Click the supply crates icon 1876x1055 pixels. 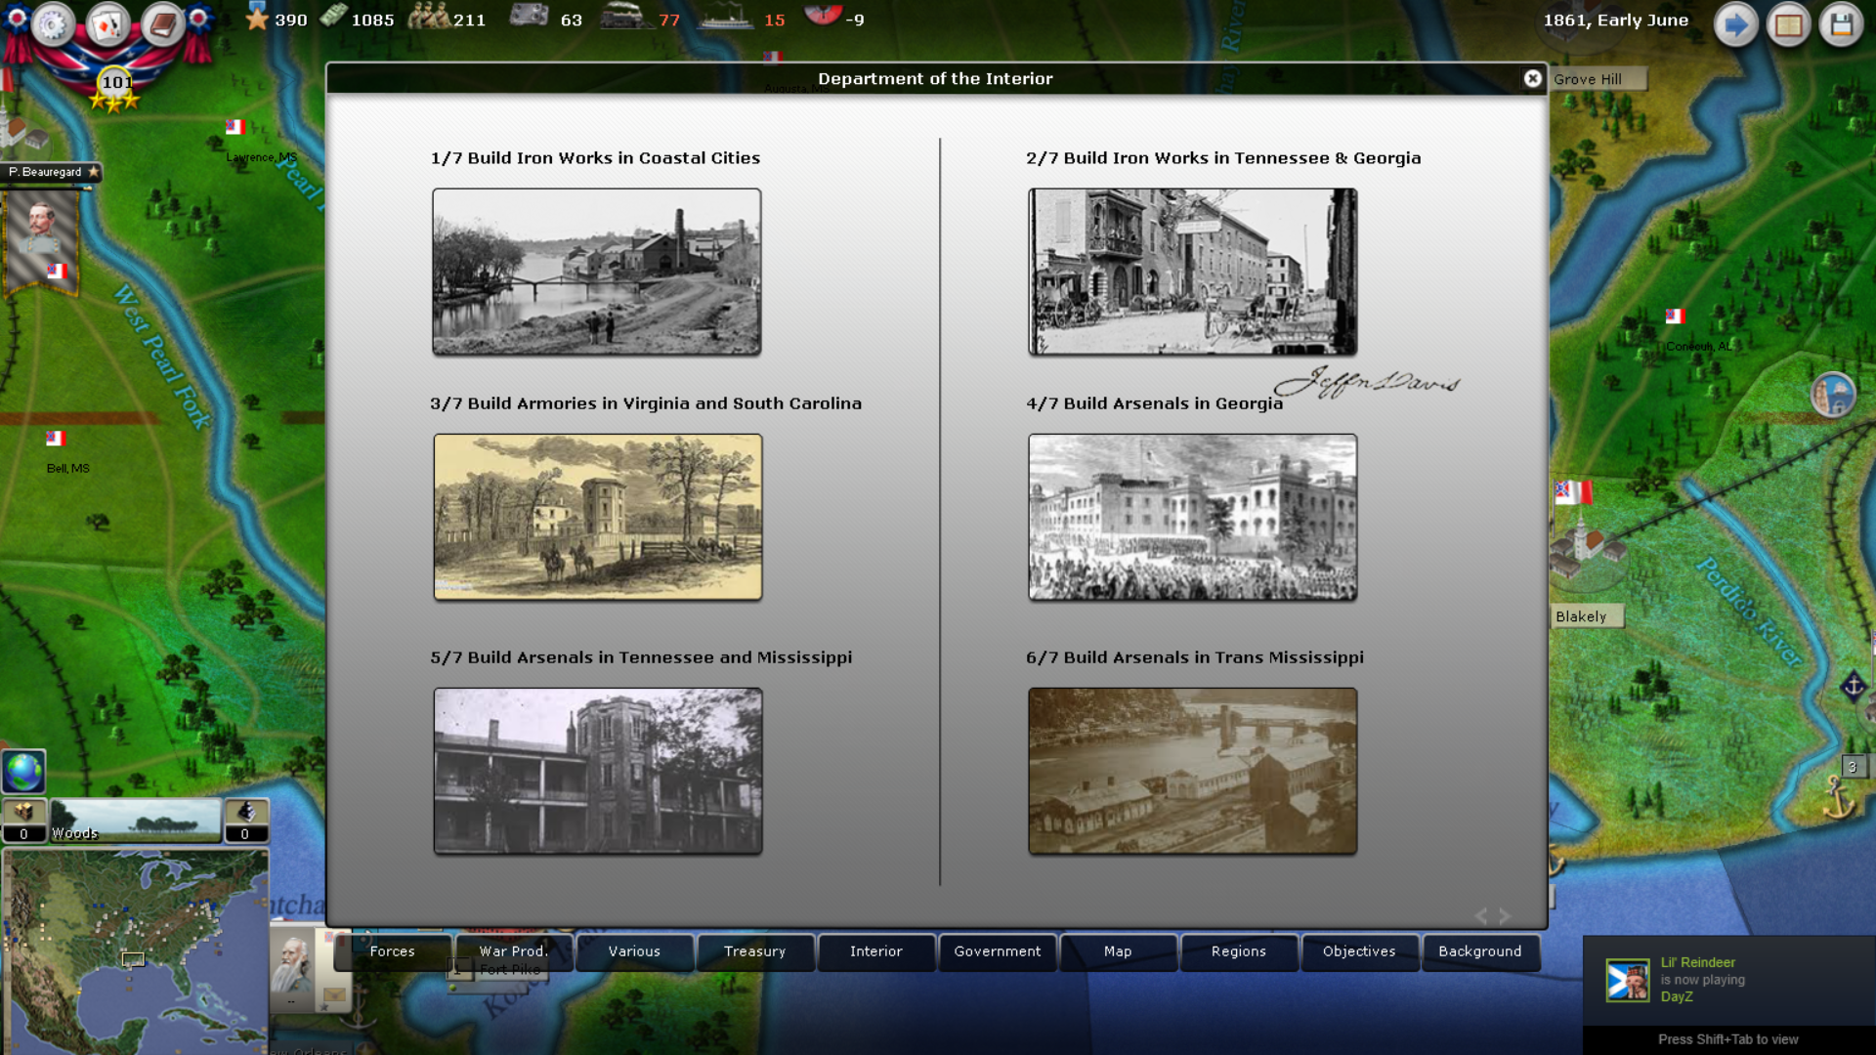tap(23, 821)
